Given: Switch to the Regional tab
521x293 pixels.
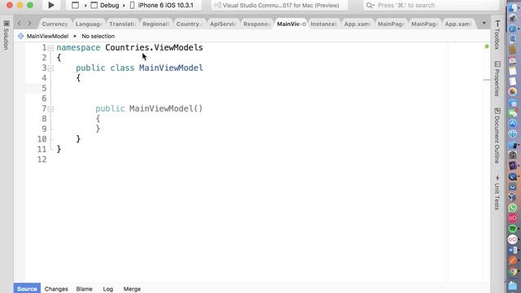Looking at the screenshot, I should click(155, 24).
